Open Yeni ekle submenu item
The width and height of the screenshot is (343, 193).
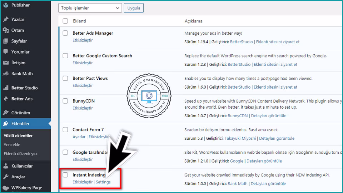pos(12,145)
